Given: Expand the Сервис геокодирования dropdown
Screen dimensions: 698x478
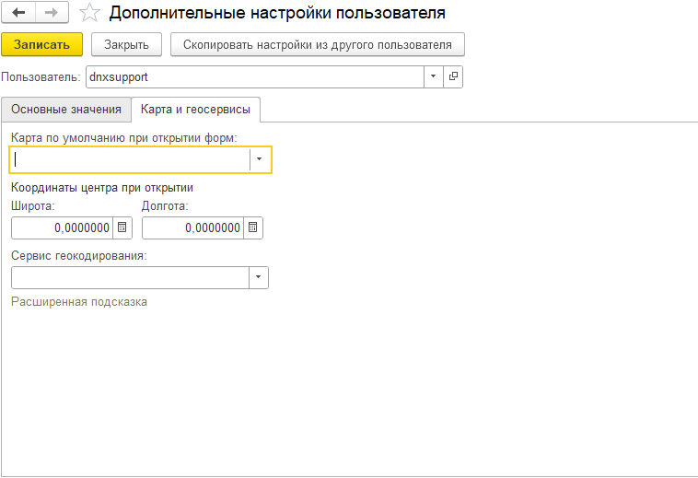Looking at the screenshot, I should (259, 277).
